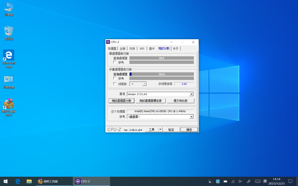Screen dimensions: 298x186
Task: Open the touch keyboard icon
Action: click(258, 181)
